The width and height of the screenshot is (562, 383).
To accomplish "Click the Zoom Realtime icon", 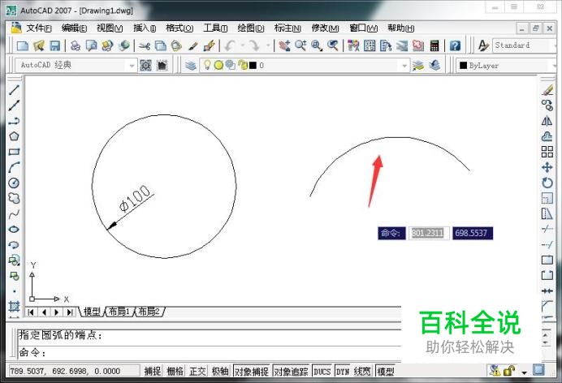I will click(x=300, y=45).
